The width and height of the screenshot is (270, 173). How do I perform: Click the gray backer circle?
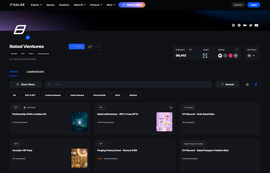click(225, 55)
